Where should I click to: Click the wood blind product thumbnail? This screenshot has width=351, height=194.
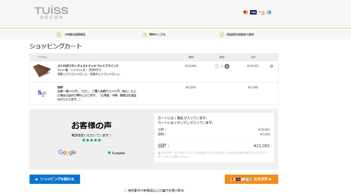coord(42,70)
